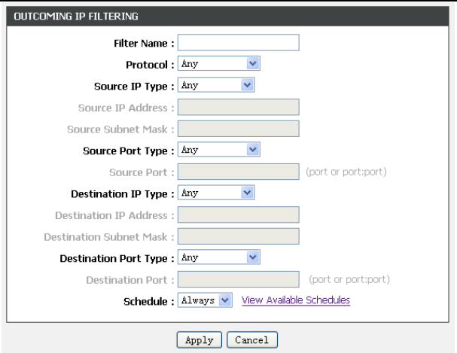Follow the View Available Schedules link
Image resolution: width=457 pixels, height=353 pixels.
tap(295, 300)
